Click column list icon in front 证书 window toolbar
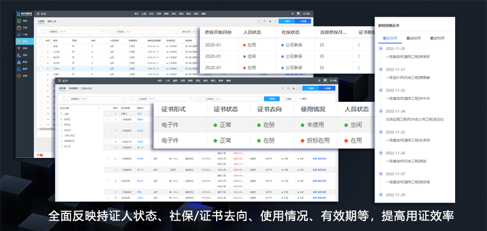The width and height of the screenshot is (487, 231). click(x=287, y=88)
